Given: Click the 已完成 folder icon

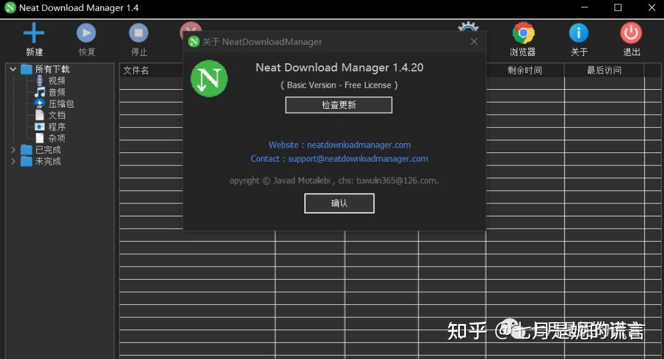Looking at the screenshot, I should pos(26,150).
